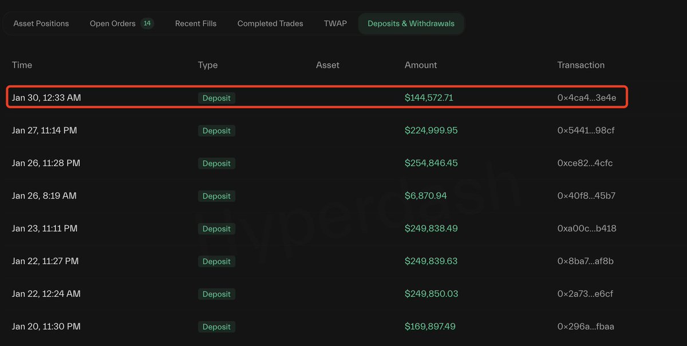Open transaction 0x40f8...45b7 link

586,196
